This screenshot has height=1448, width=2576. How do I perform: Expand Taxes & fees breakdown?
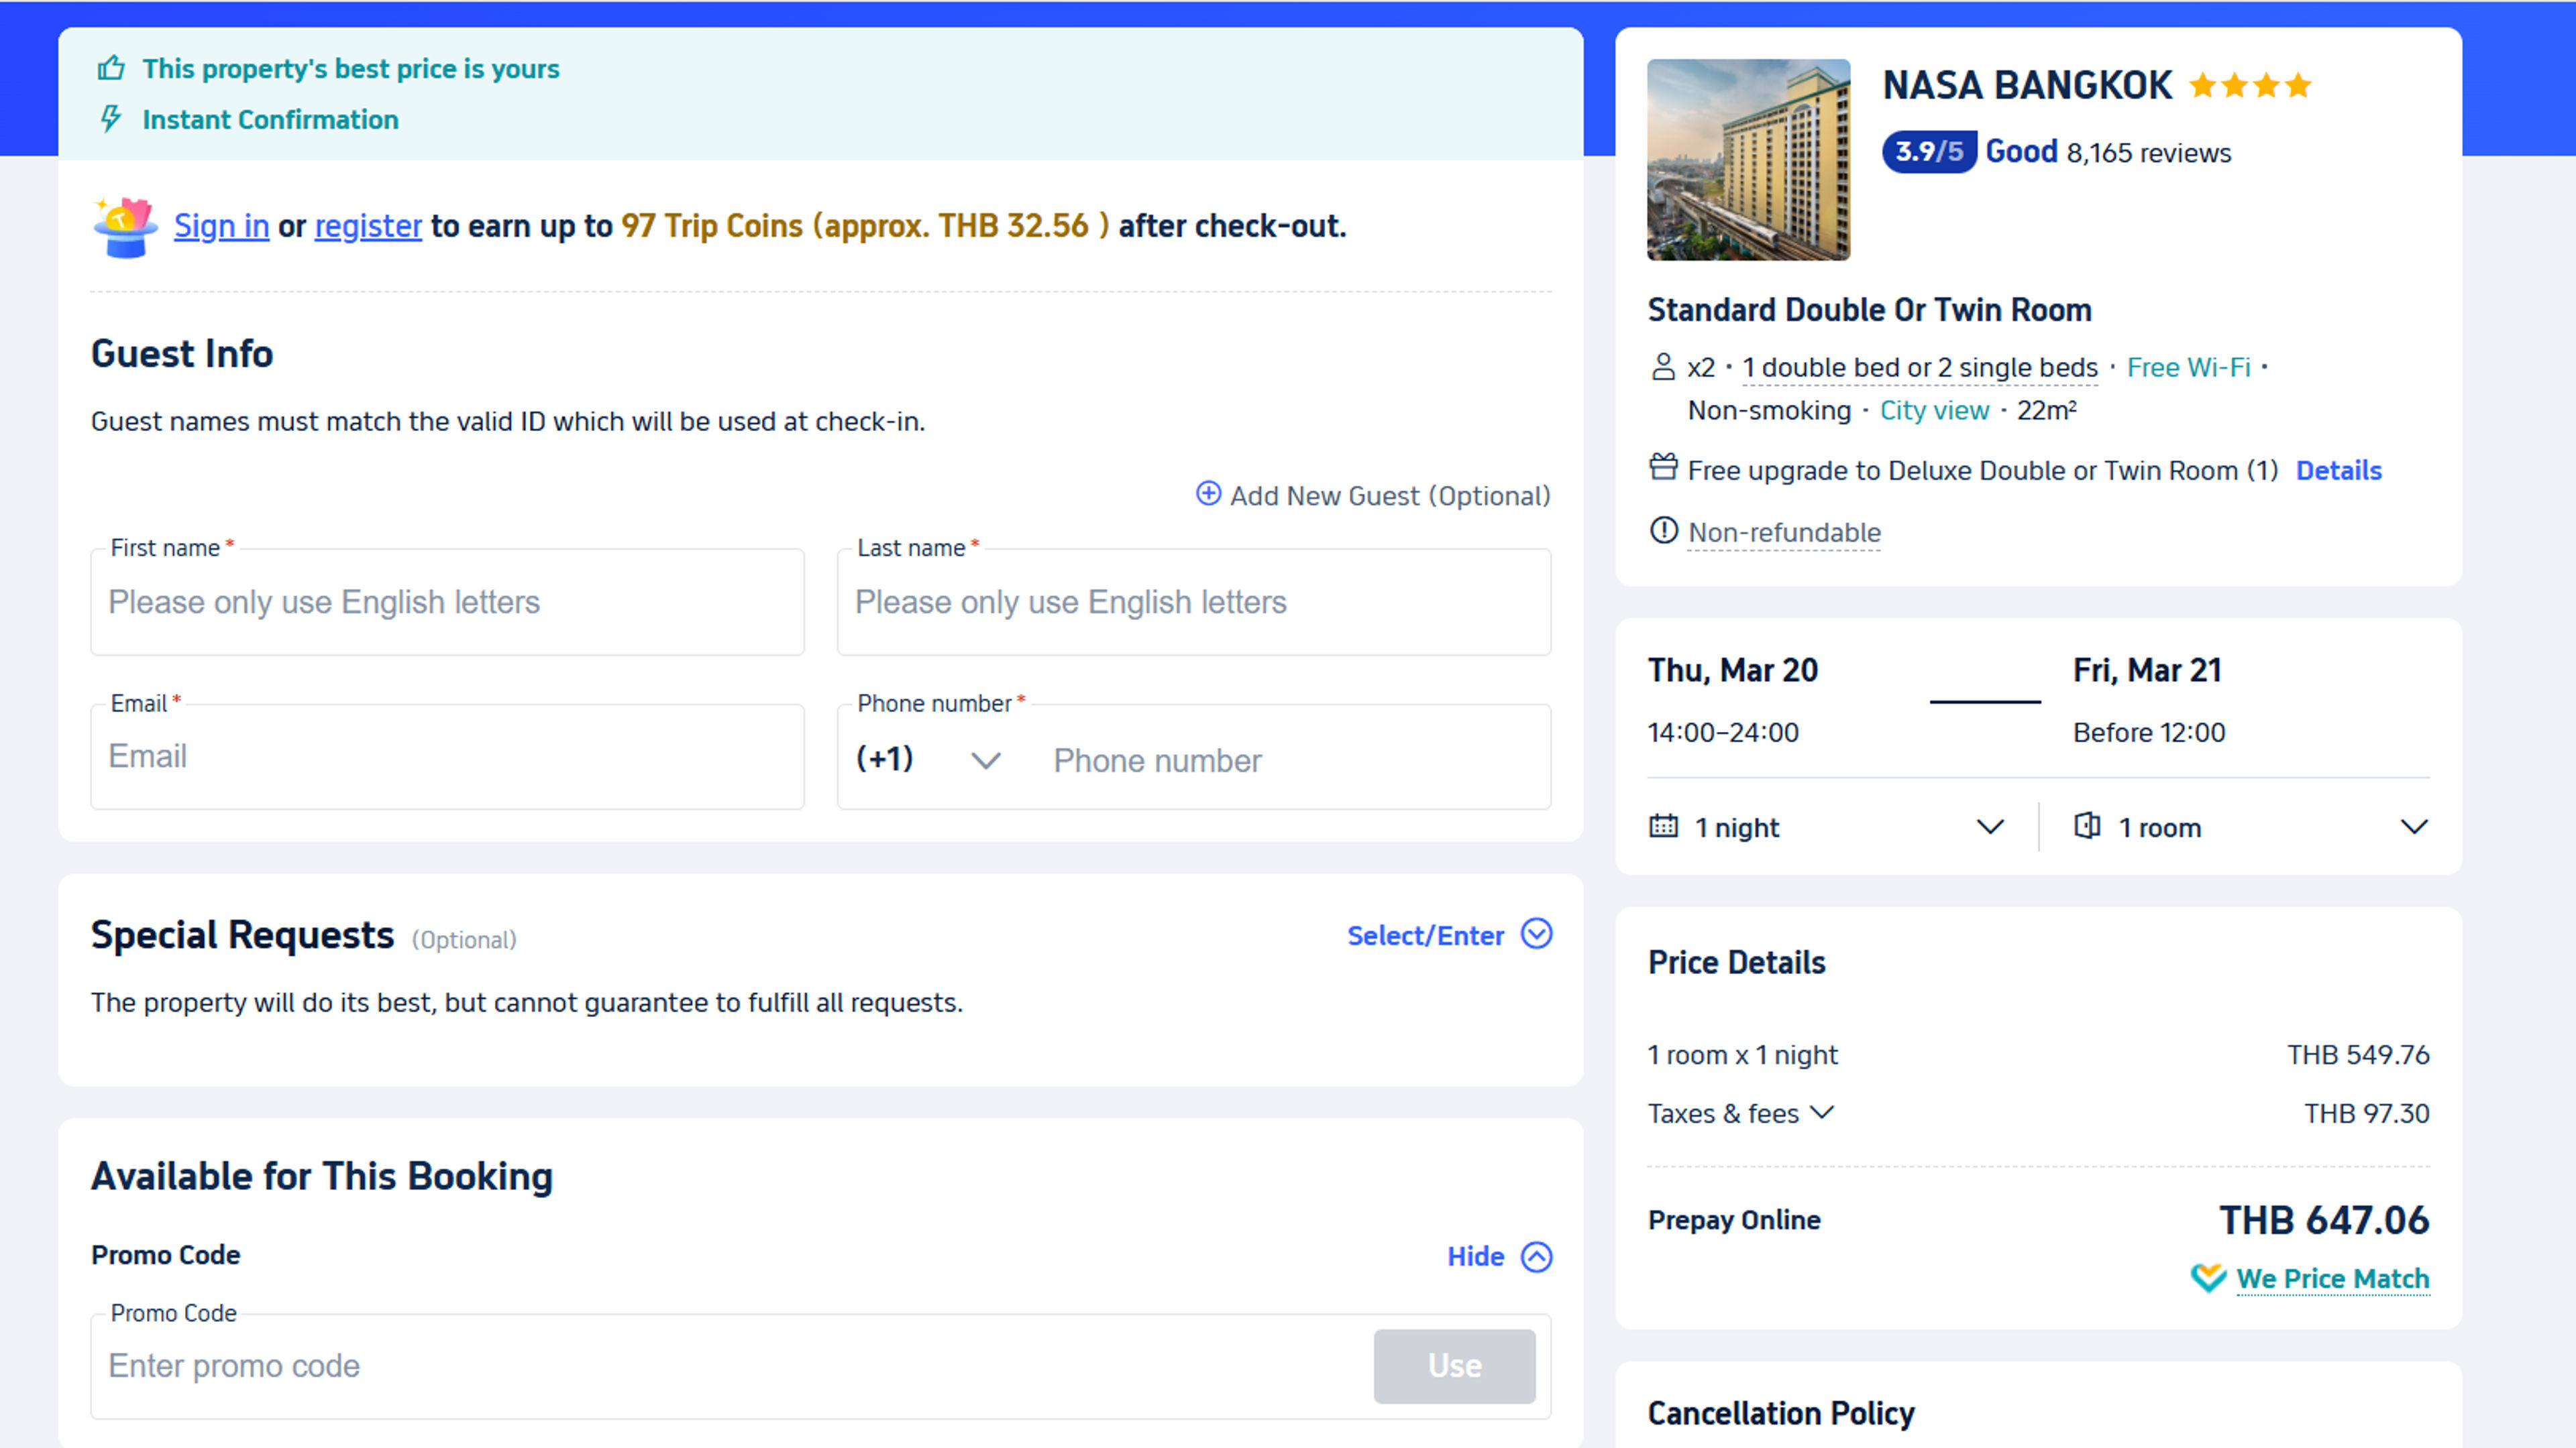(1741, 1113)
